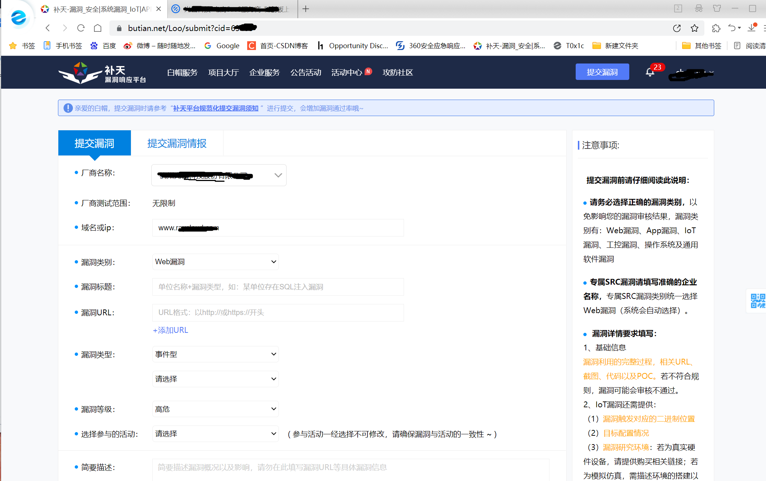766x481 pixels.
Task: Switch to the 提交漏洞情报 tab
Action: pyautogui.click(x=177, y=143)
